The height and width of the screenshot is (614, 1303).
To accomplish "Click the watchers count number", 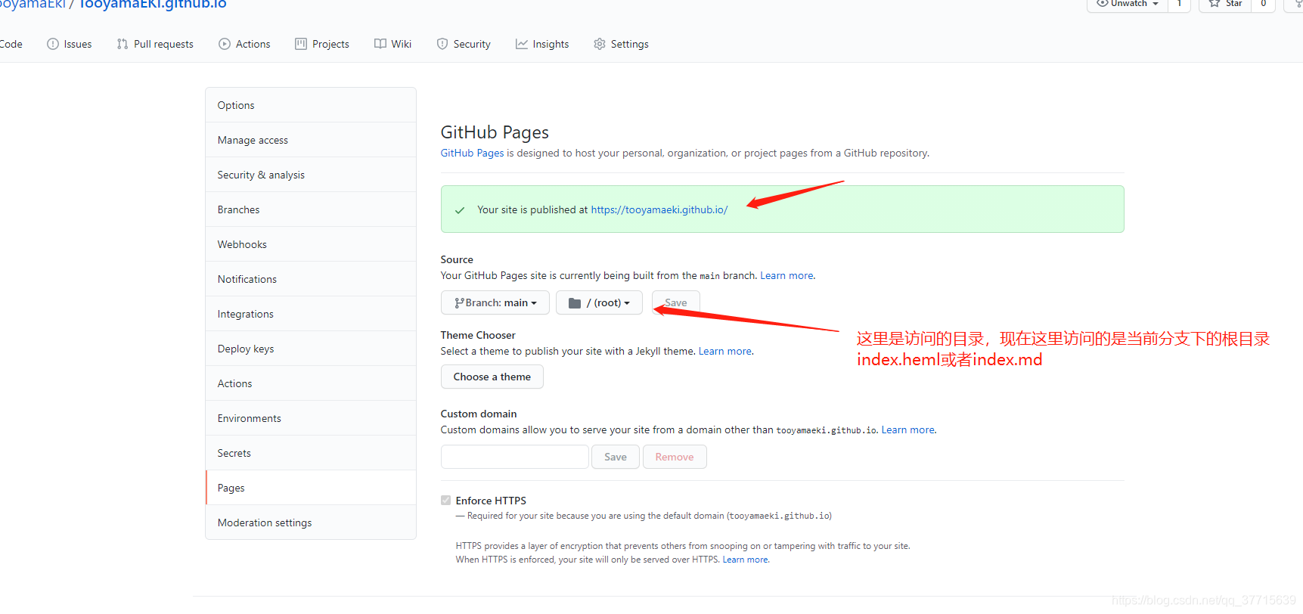I will coord(1179,3).
